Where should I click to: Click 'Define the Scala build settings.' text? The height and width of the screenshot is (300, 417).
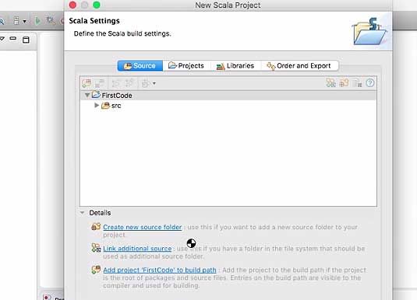[x=122, y=33]
